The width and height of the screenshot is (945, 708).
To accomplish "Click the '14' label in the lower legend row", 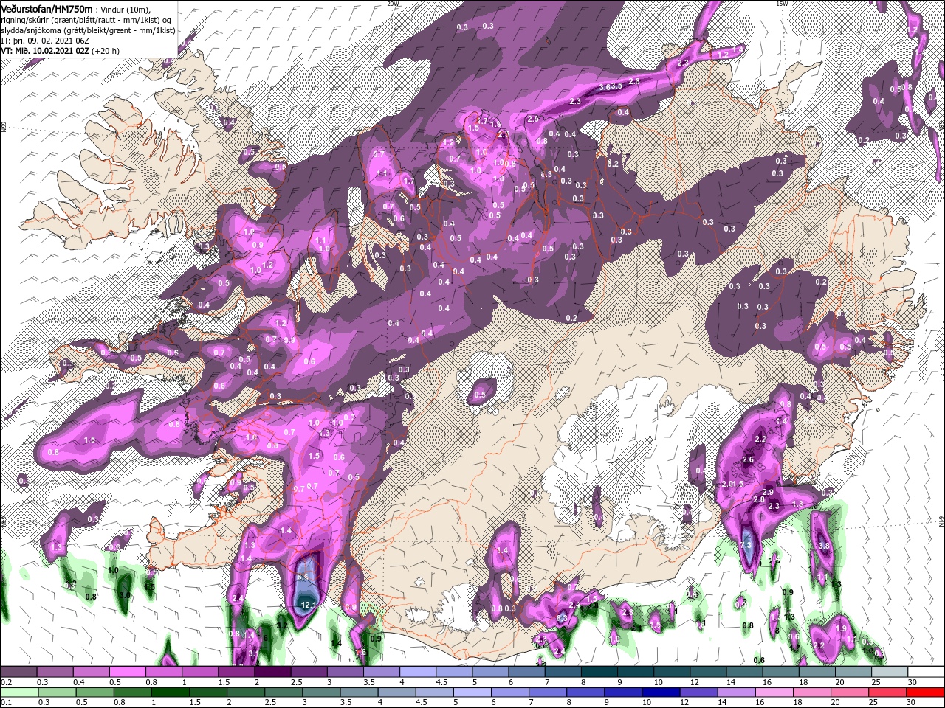I will [724, 702].
